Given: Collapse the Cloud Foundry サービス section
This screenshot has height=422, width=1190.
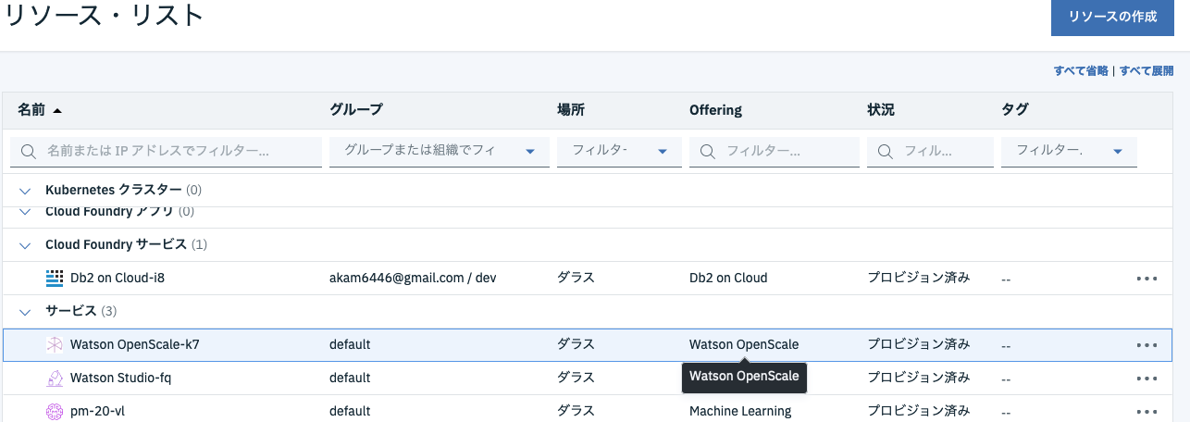Looking at the screenshot, I should click(25, 245).
